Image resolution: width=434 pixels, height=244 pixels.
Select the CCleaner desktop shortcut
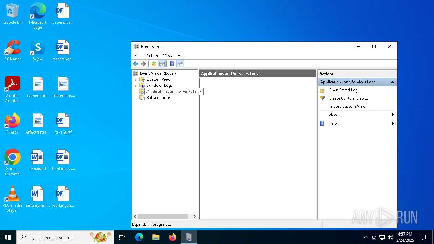click(x=13, y=51)
